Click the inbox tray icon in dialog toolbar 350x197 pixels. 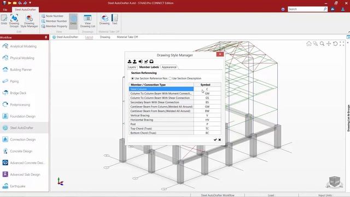(151, 61)
